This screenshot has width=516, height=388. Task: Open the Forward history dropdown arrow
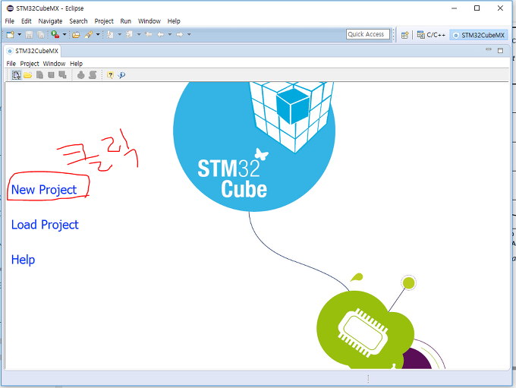pos(189,34)
